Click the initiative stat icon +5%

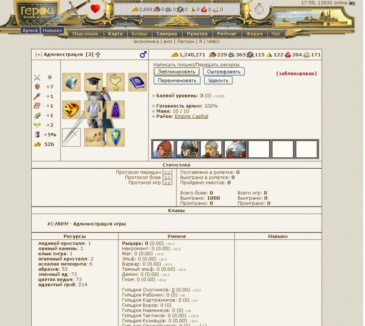coord(37,135)
